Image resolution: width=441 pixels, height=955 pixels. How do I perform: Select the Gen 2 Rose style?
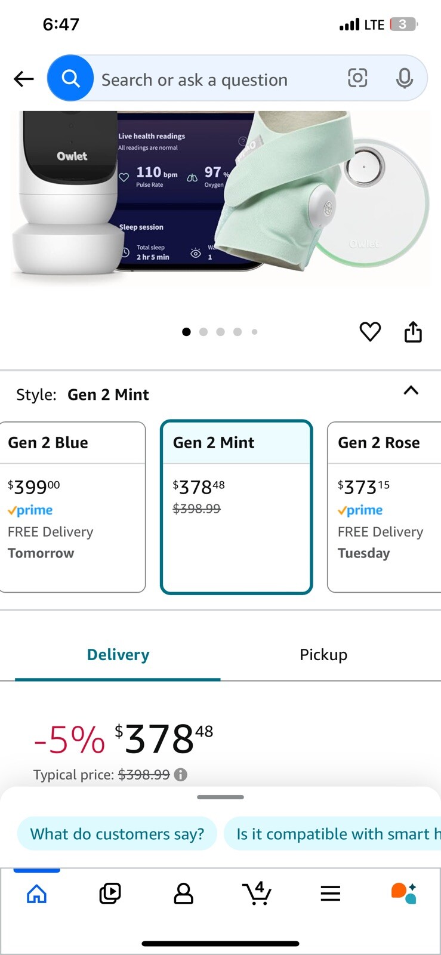384,507
